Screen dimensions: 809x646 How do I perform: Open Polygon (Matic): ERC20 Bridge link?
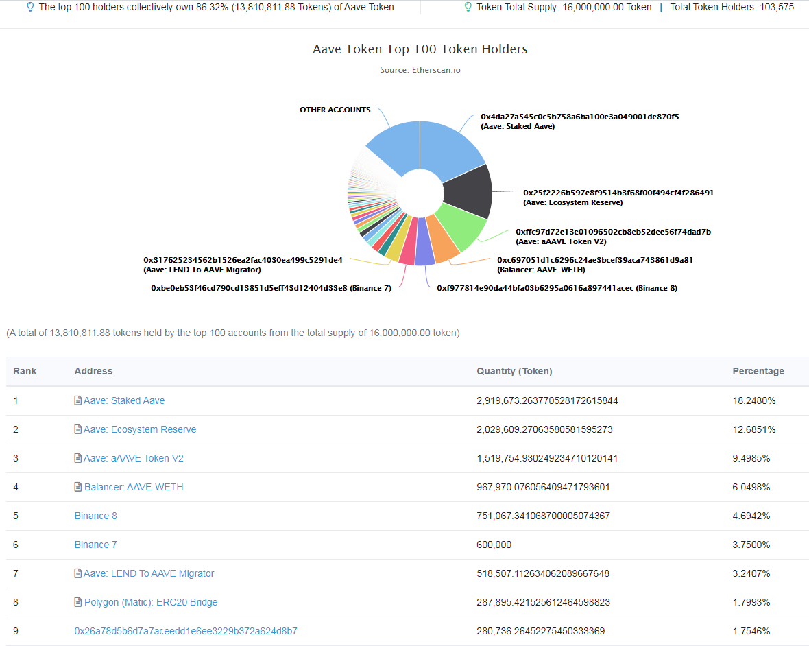coord(151,602)
